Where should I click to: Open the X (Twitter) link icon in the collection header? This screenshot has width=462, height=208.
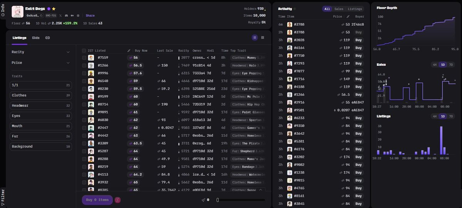(x=60, y=15)
